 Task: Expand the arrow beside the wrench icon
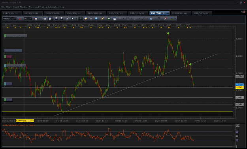click(123, 19)
